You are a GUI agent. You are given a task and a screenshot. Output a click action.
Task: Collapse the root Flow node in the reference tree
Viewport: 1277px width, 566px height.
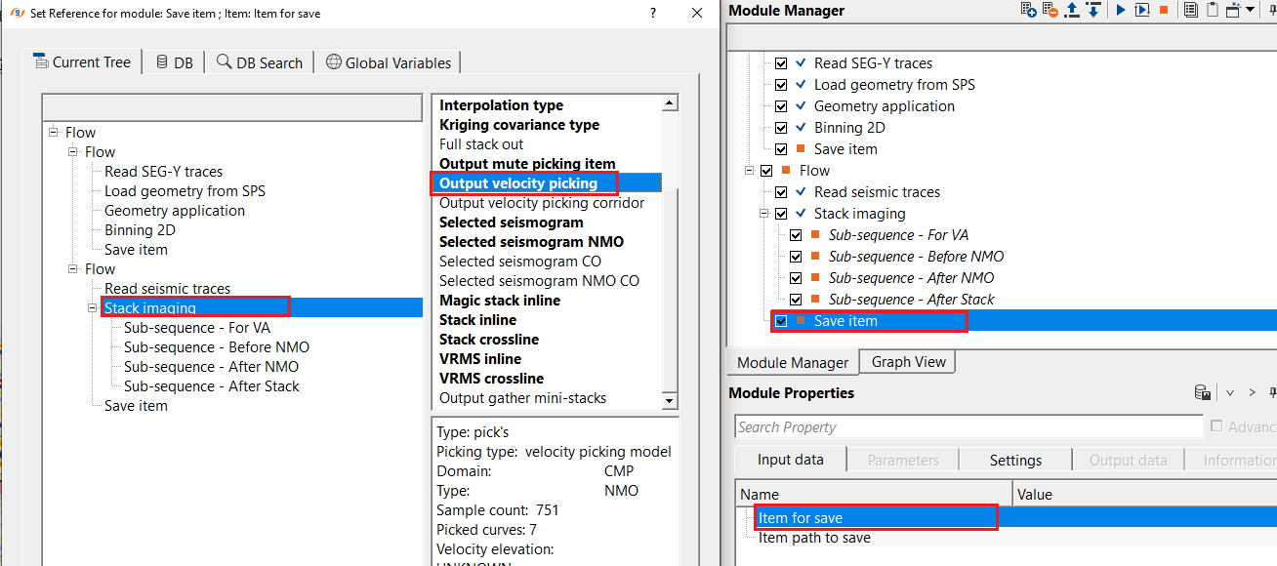coord(53,133)
